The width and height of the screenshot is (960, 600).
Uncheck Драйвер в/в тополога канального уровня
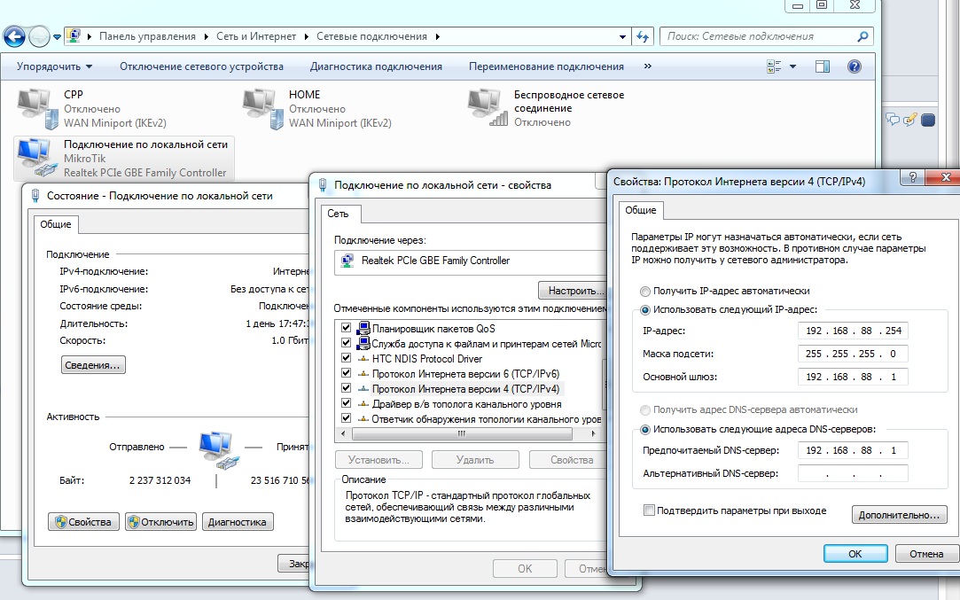point(346,404)
